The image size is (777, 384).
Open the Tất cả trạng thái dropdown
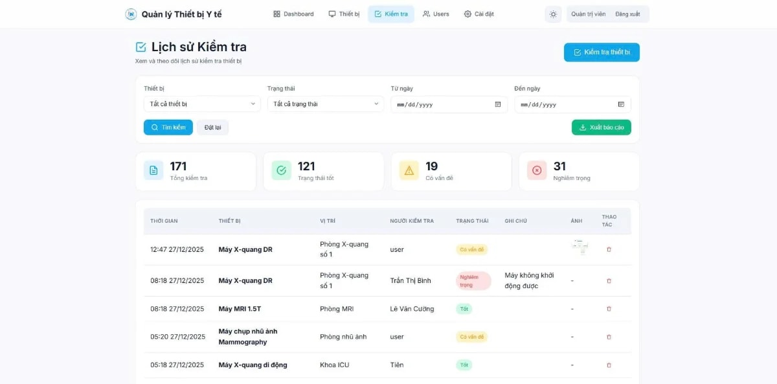click(x=325, y=104)
